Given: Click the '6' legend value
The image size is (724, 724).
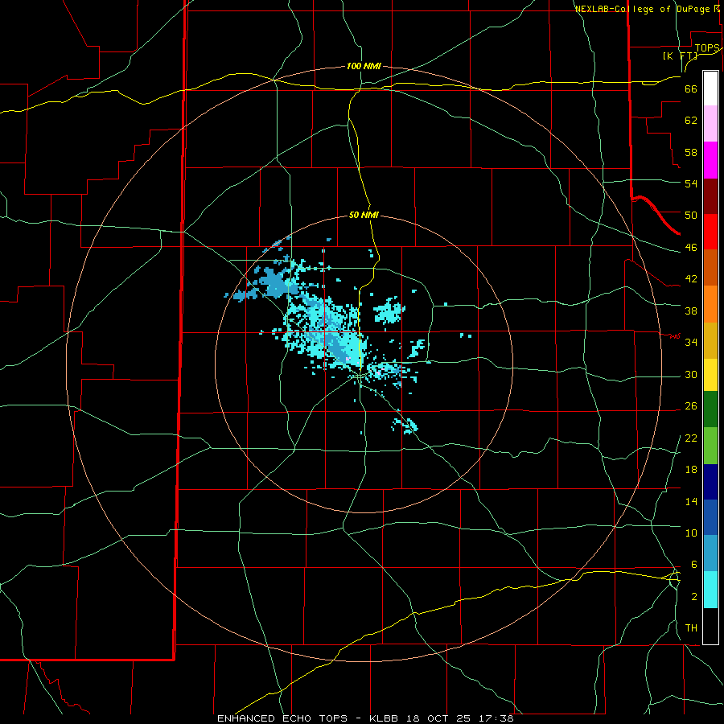Looking at the screenshot, I should tap(693, 564).
